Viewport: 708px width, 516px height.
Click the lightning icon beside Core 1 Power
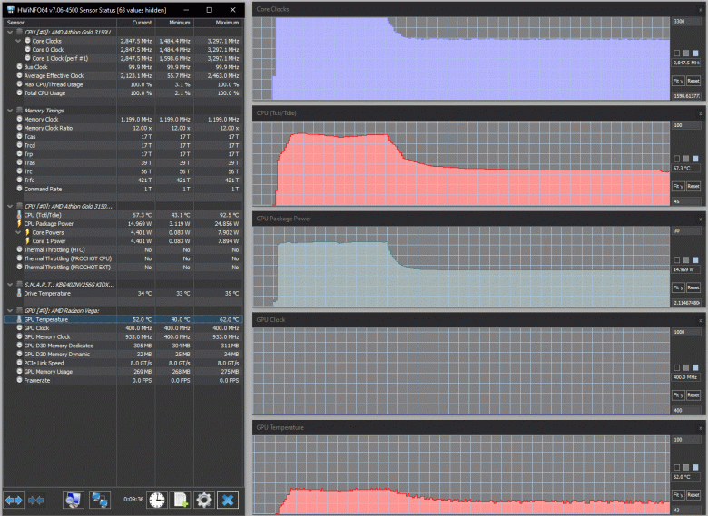pos(27,241)
